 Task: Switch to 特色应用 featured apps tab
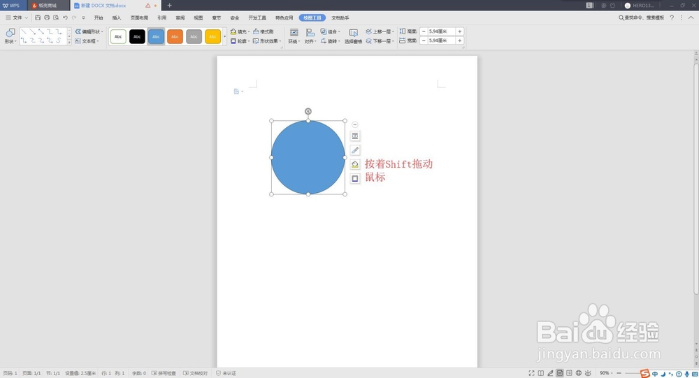coord(284,18)
